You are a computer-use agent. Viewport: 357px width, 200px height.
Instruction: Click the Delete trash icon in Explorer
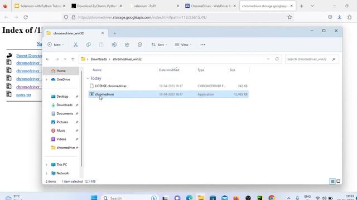(x=140, y=44)
